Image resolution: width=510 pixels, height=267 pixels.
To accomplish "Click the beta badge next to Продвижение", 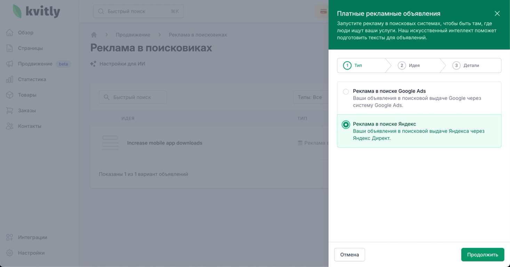I will [x=63, y=64].
